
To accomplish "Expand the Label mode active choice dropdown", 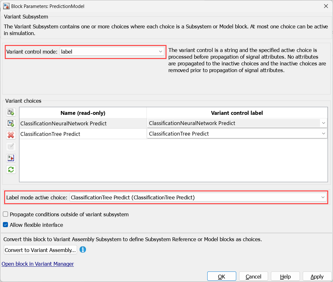I will [x=323, y=198].
